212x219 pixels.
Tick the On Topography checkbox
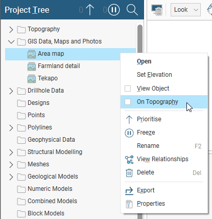[x=128, y=102]
